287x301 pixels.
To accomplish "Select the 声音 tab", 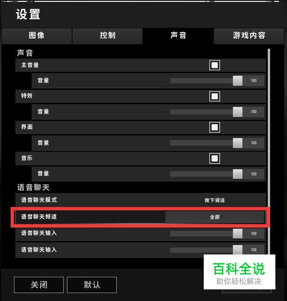I will (178, 36).
